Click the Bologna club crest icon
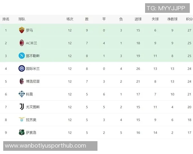Screen dimensions: 193x154 pos(22,81)
